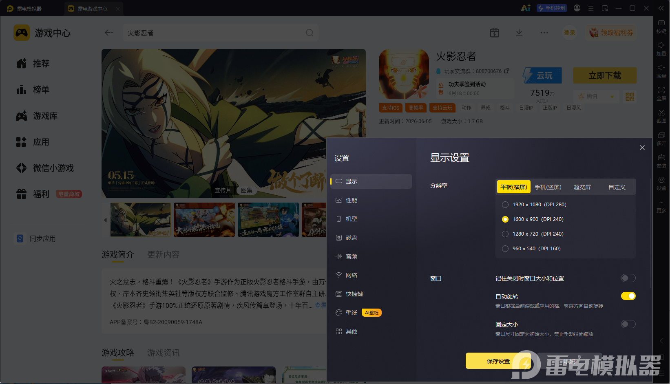
Task: Focus the 火影忍者 search field
Action: [x=220, y=33]
